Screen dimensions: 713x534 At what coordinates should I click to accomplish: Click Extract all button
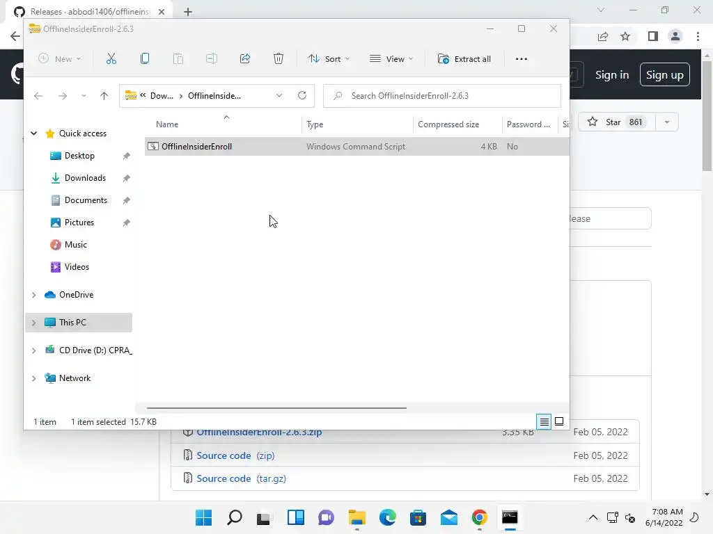coord(464,59)
